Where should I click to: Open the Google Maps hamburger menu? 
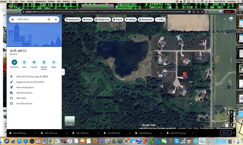[x=12, y=19]
